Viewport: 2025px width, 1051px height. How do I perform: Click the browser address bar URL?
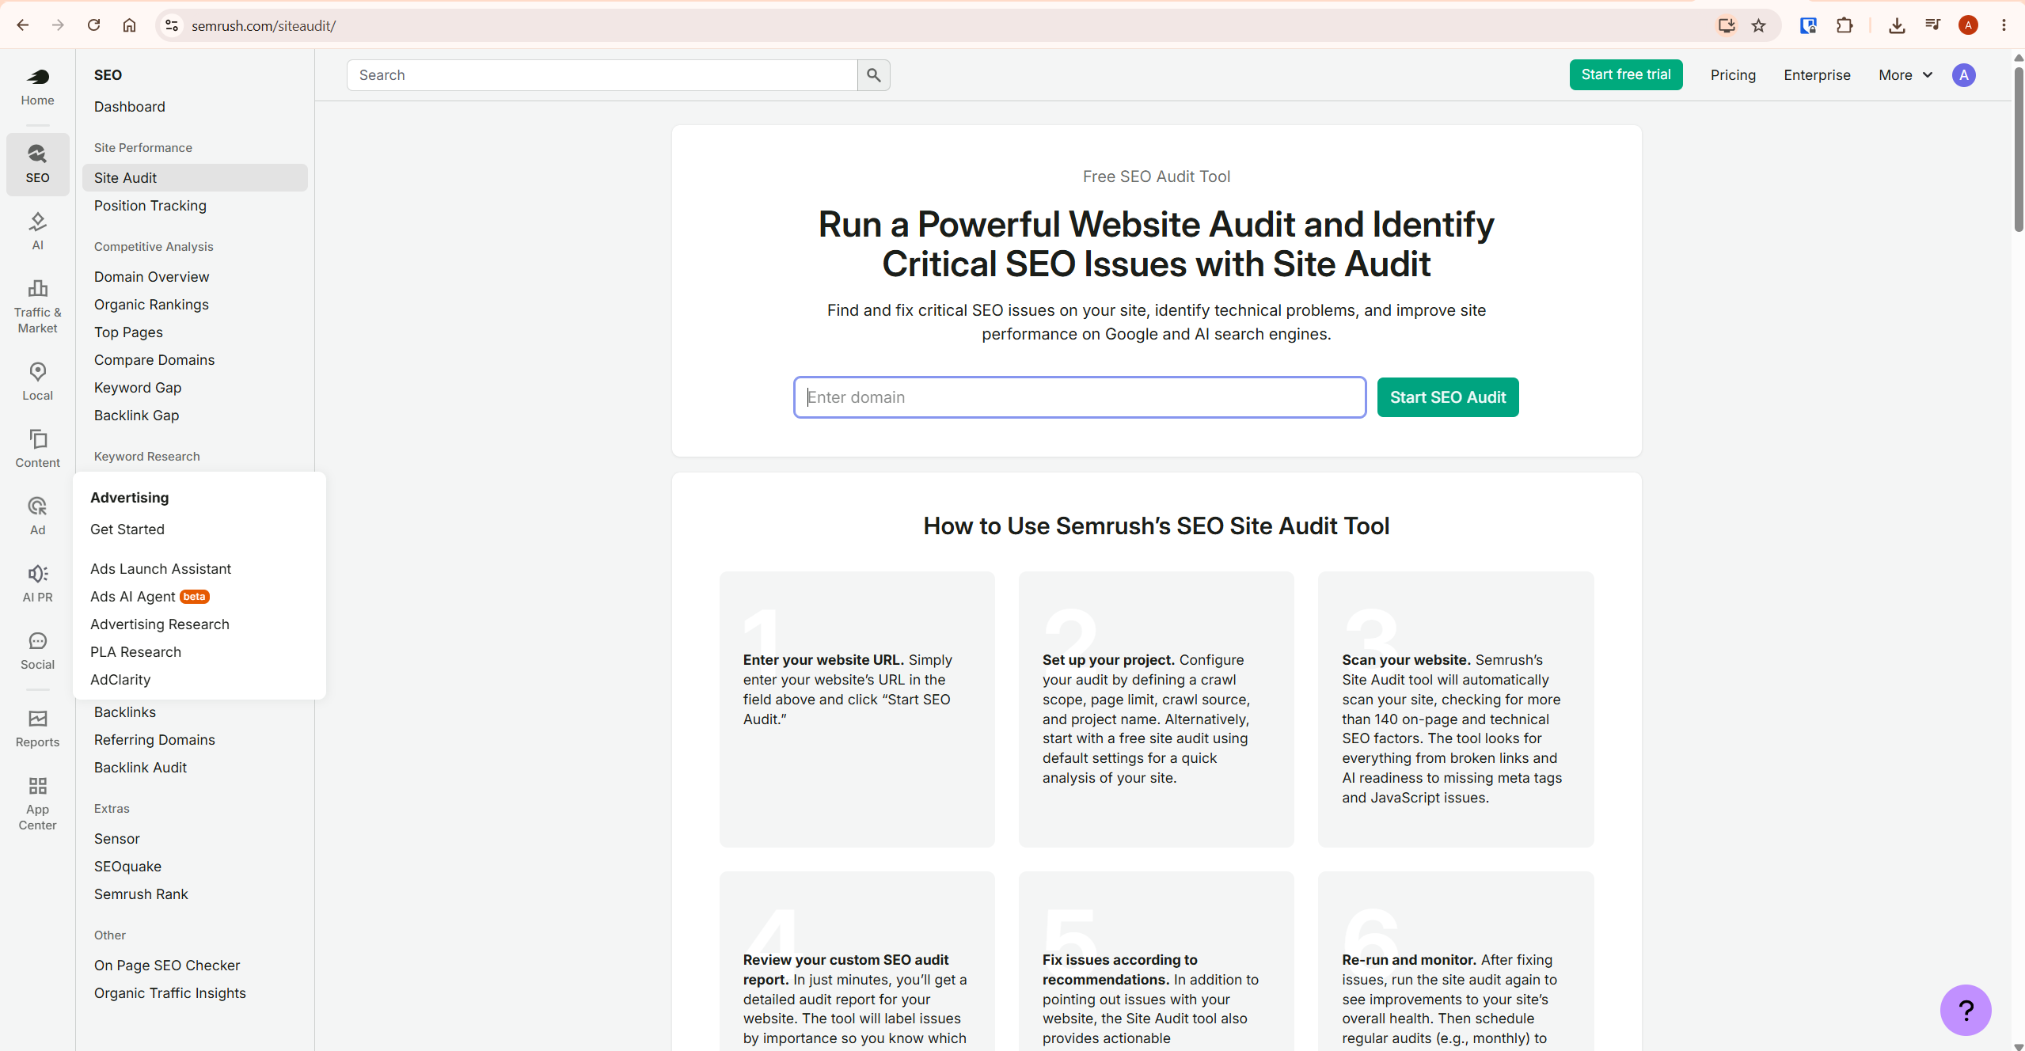click(264, 26)
